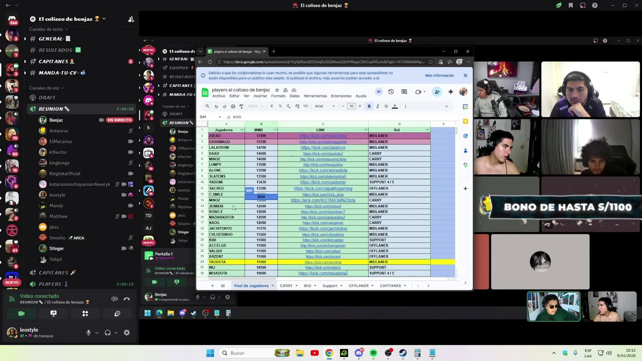Viewport: 642px width, 361px height.
Task: Select the TAODOTA cell in yellow row
Action: tap(226, 262)
